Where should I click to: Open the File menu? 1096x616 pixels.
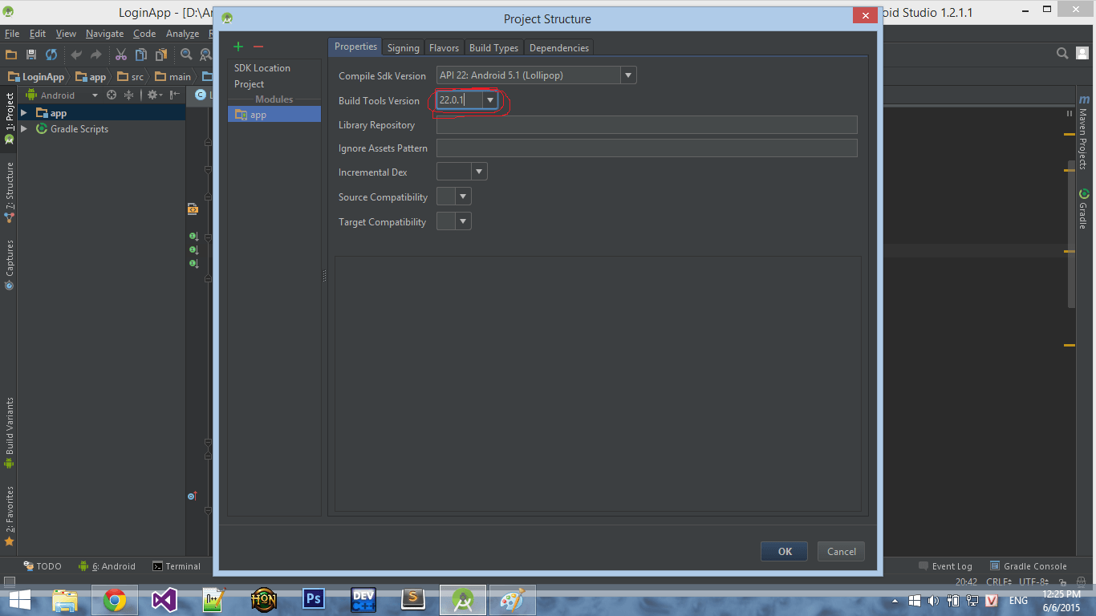point(12,34)
